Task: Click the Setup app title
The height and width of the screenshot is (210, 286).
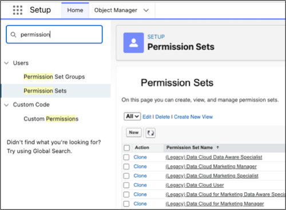Action: (x=41, y=10)
